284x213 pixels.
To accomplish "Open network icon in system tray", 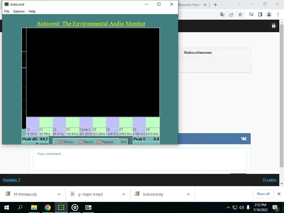I will click(x=235, y=207).
